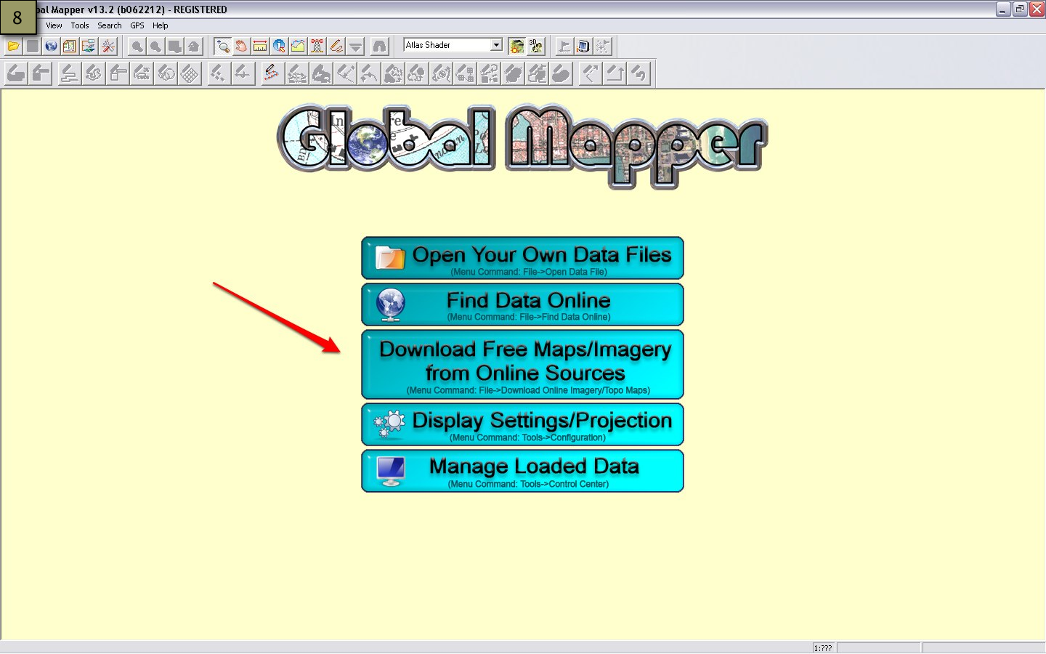This screenshot has height=654, width=1046.
Task: Select the Digitizer pencil tool icon
Action: (x=336, y=47)
